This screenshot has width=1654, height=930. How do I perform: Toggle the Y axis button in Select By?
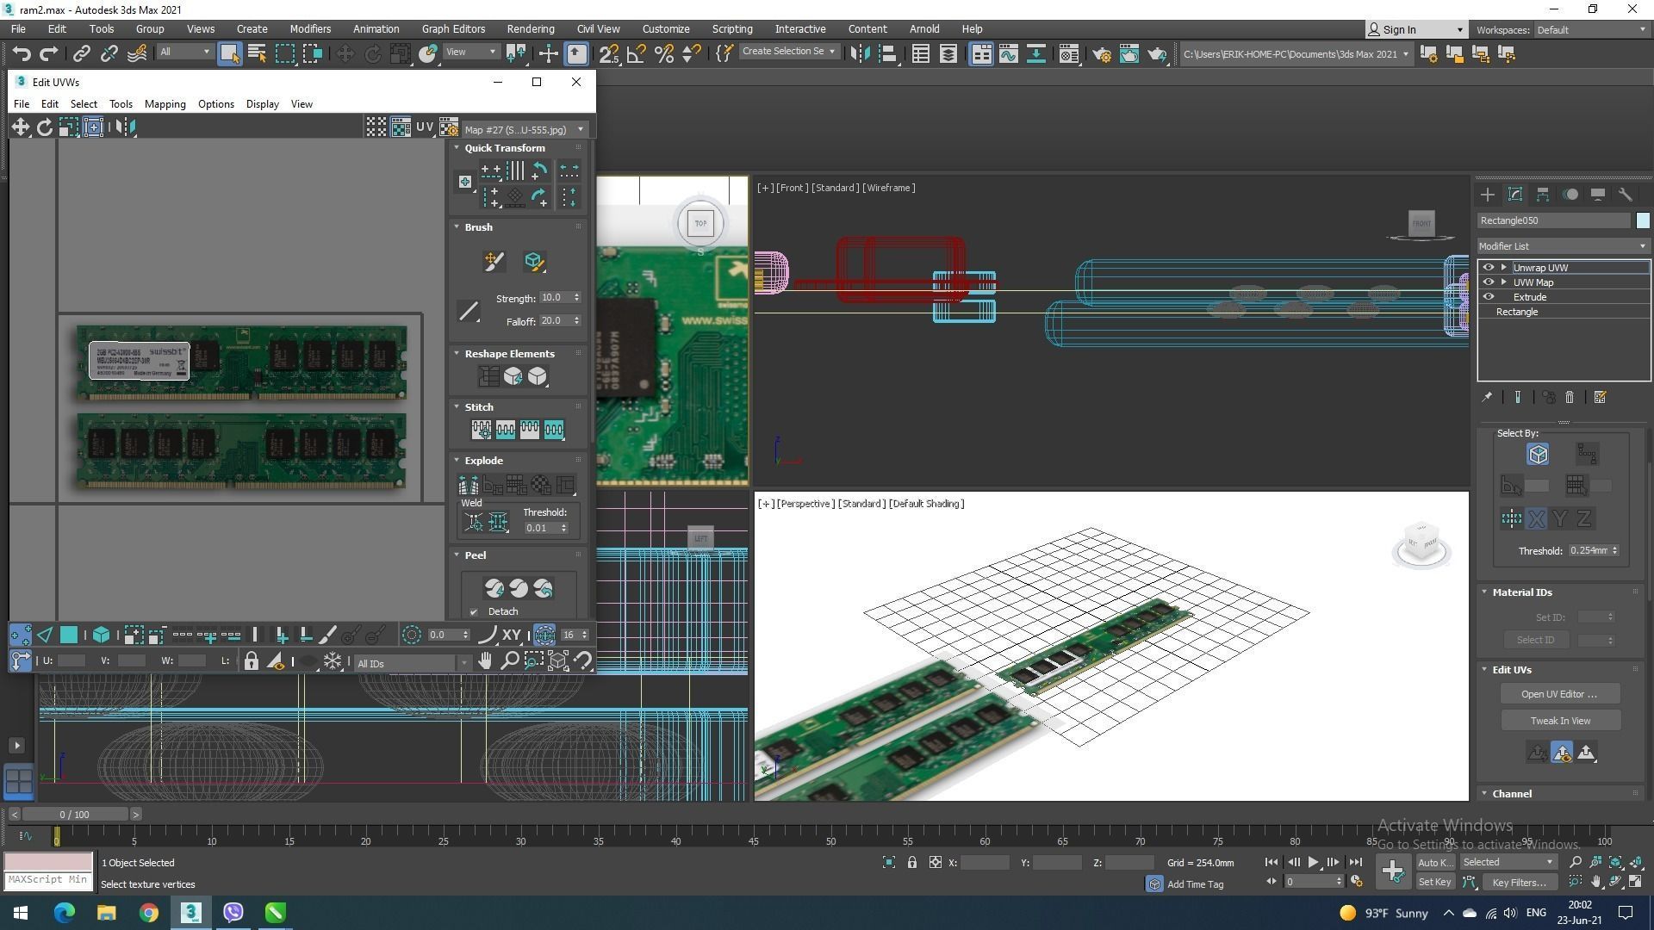tap(1560, 518)
